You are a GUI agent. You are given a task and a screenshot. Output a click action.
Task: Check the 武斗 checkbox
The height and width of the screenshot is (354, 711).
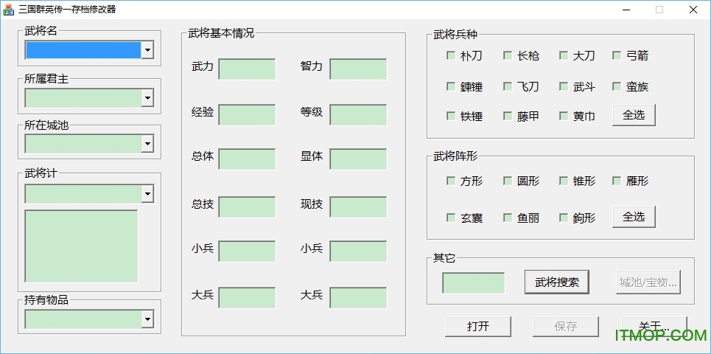coord(563,86)
